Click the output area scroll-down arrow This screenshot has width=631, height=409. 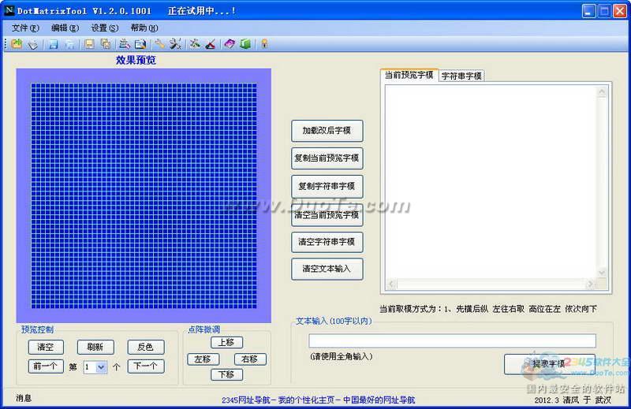point(602,273)
